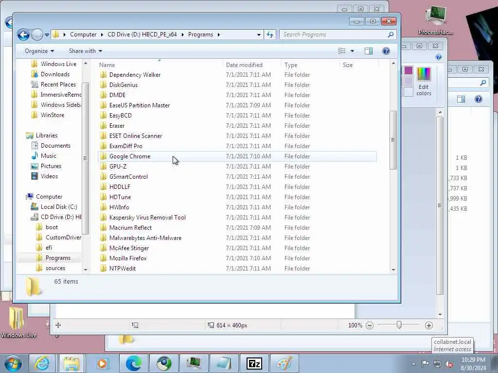The height and width of the screenshot is (373, 498).
Task: Open the recent pages dropdown arrow
Action: coord(47,34)
